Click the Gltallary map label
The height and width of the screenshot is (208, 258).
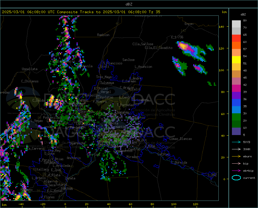tap(41, 169)
